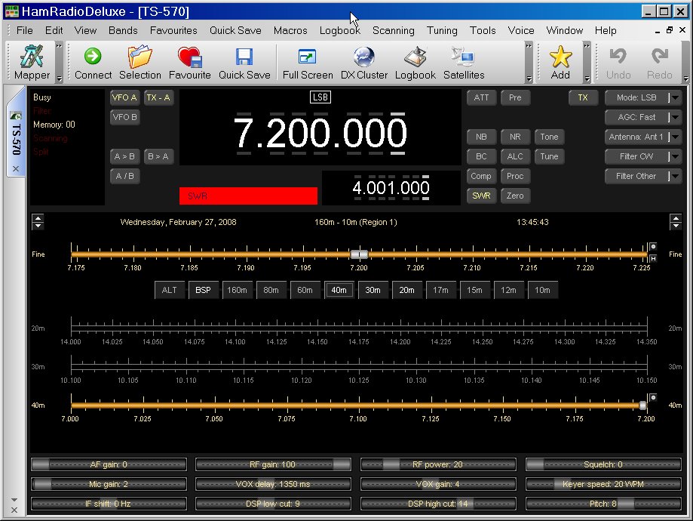Toggle the ATT attenuator button
This screenshot has height=521, width=693.
[481, 97]
